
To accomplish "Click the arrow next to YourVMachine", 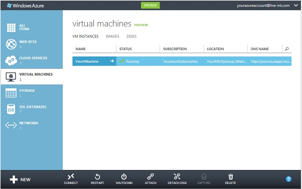I will pos(112,61).
